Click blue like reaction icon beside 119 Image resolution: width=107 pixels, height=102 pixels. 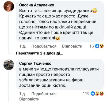(93, 94)
